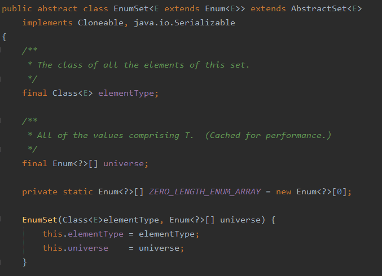Click the EnumSet constructor name
This screenshot has width=382, height=276.
pyautogui.click(x=40, y=220)
